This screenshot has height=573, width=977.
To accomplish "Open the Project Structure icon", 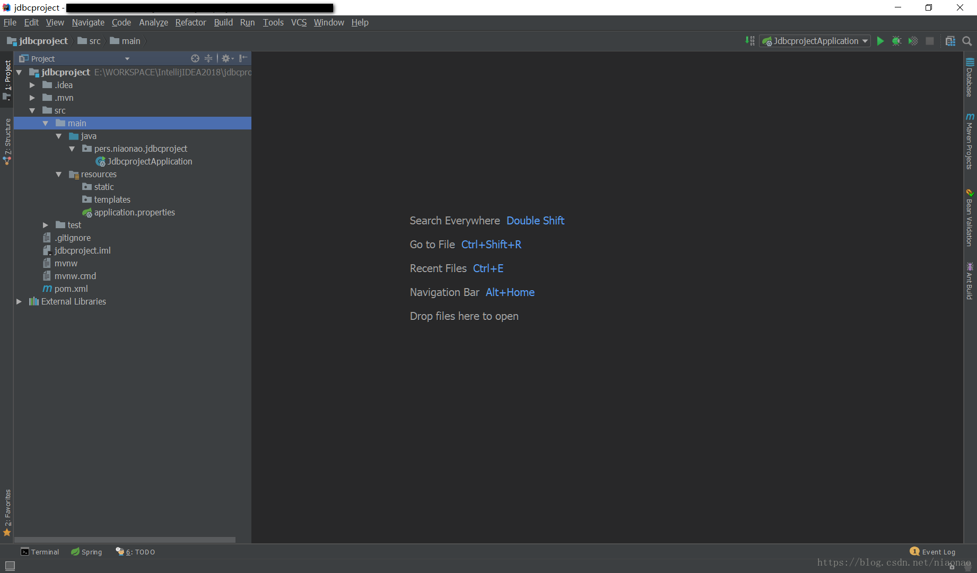I will [x=950, y=41].
